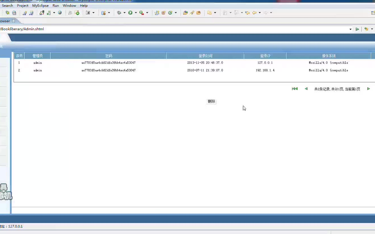Open Run configurations dropdown arrow

click(136, 13)
